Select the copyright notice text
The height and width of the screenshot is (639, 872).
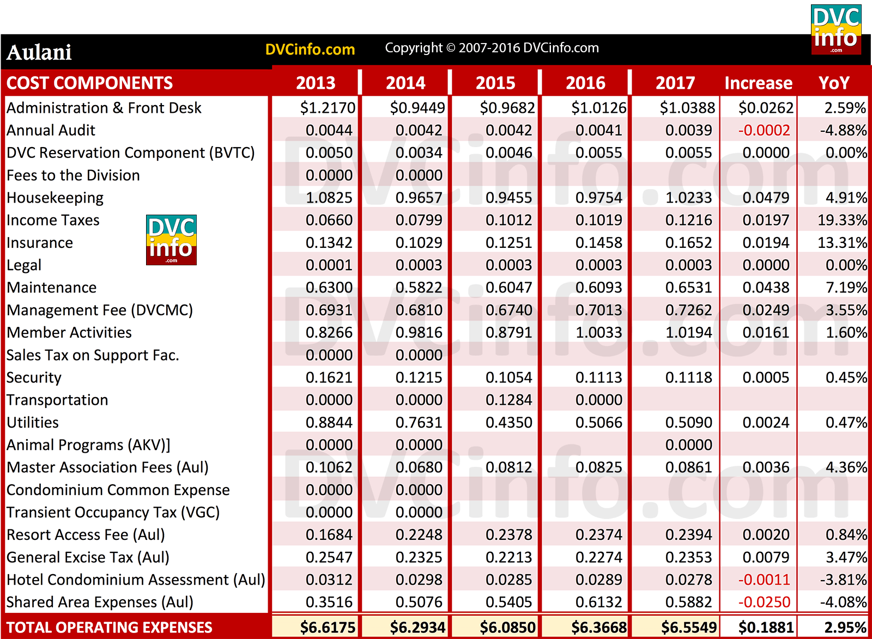(492, 48)
